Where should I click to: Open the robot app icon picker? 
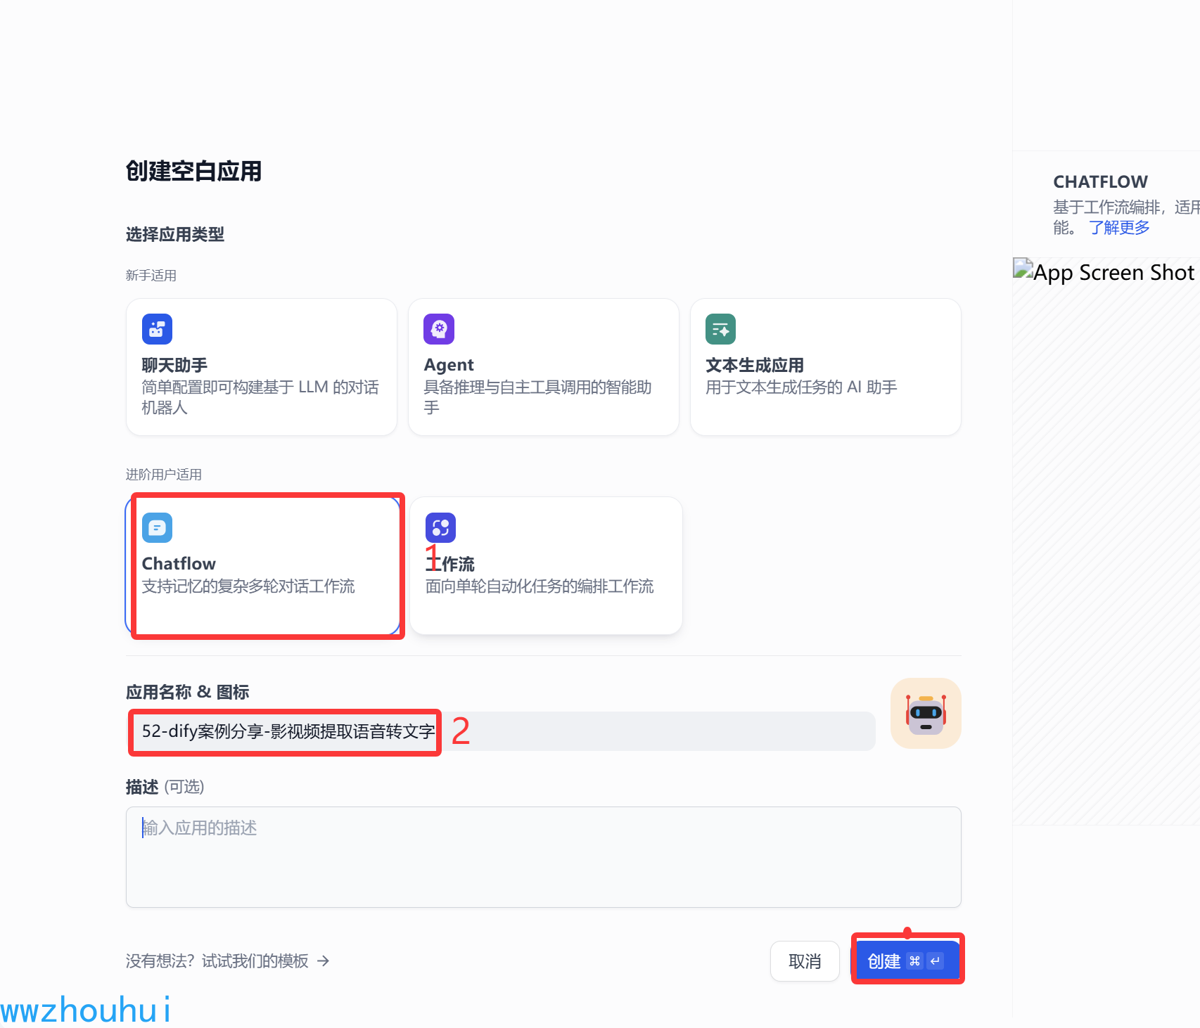coord(926,713)
